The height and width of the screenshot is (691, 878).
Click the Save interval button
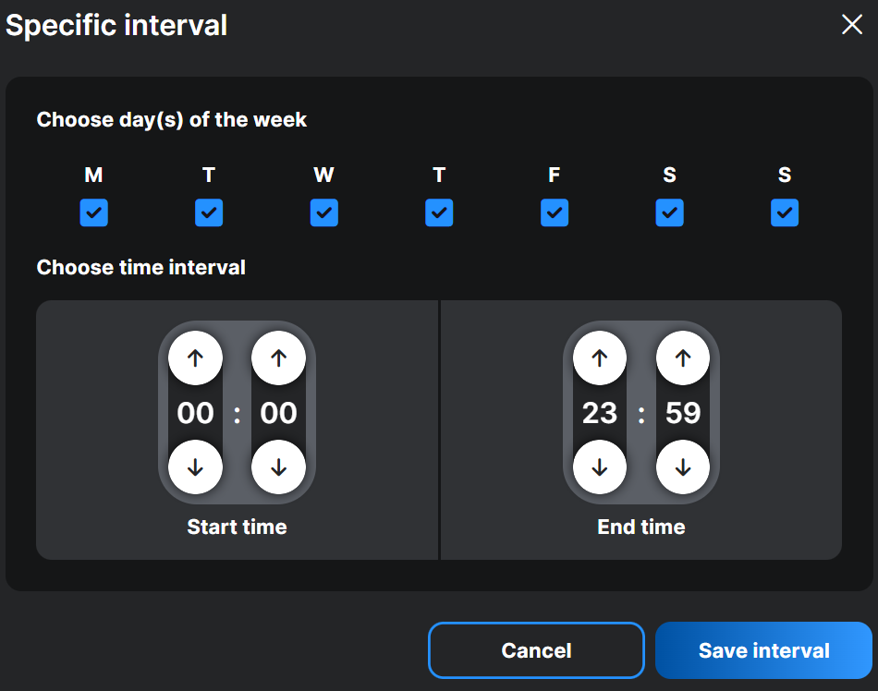764,649
